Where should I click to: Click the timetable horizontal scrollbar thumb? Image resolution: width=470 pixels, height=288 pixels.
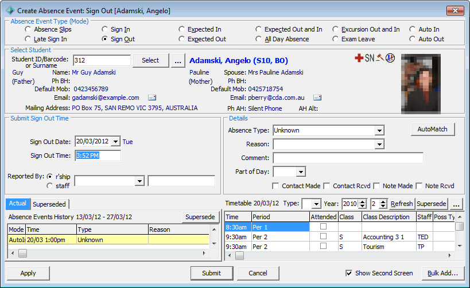[x=239, y=256]
